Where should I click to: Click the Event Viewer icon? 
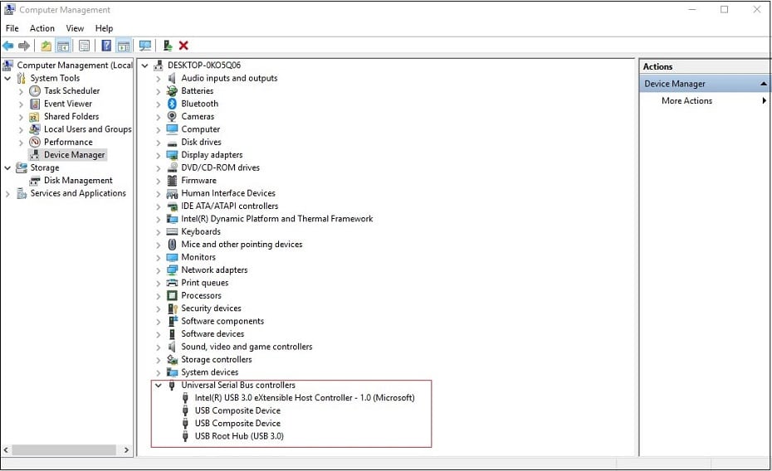[35, 104]
